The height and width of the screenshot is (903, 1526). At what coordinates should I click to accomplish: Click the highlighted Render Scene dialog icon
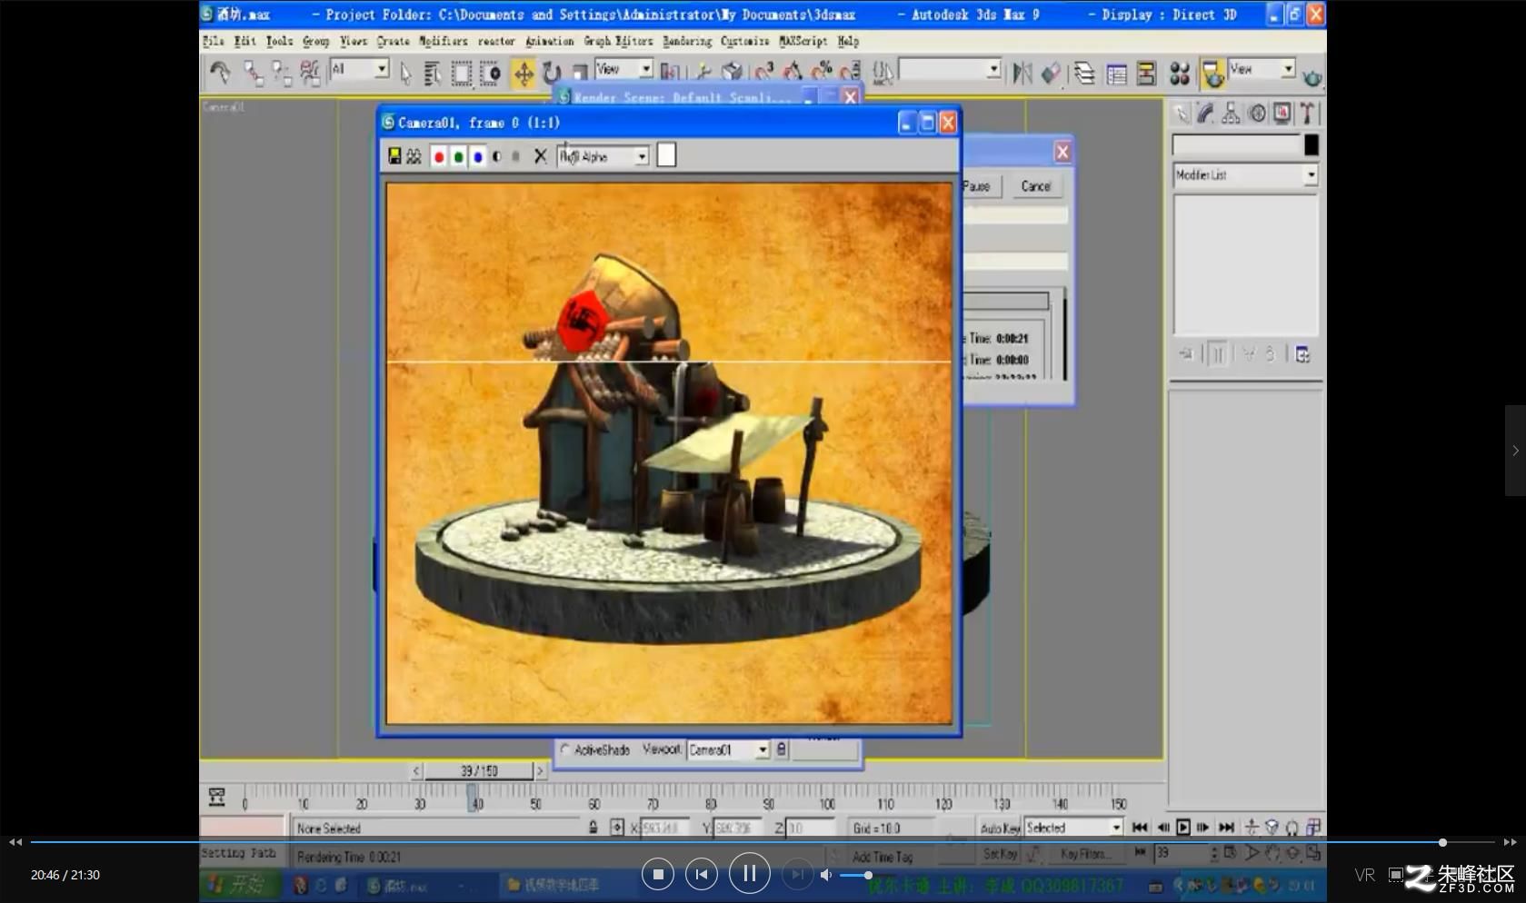click(x=1212, y=73)
